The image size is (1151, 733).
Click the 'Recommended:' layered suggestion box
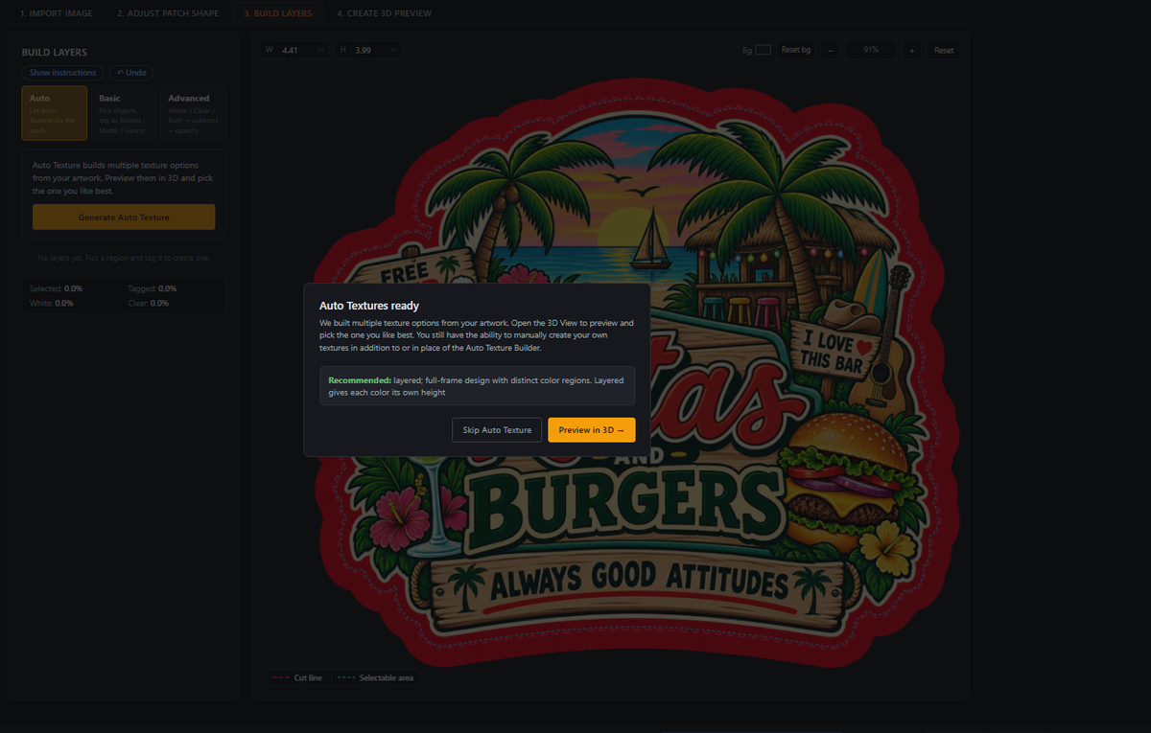coord(478,385)
